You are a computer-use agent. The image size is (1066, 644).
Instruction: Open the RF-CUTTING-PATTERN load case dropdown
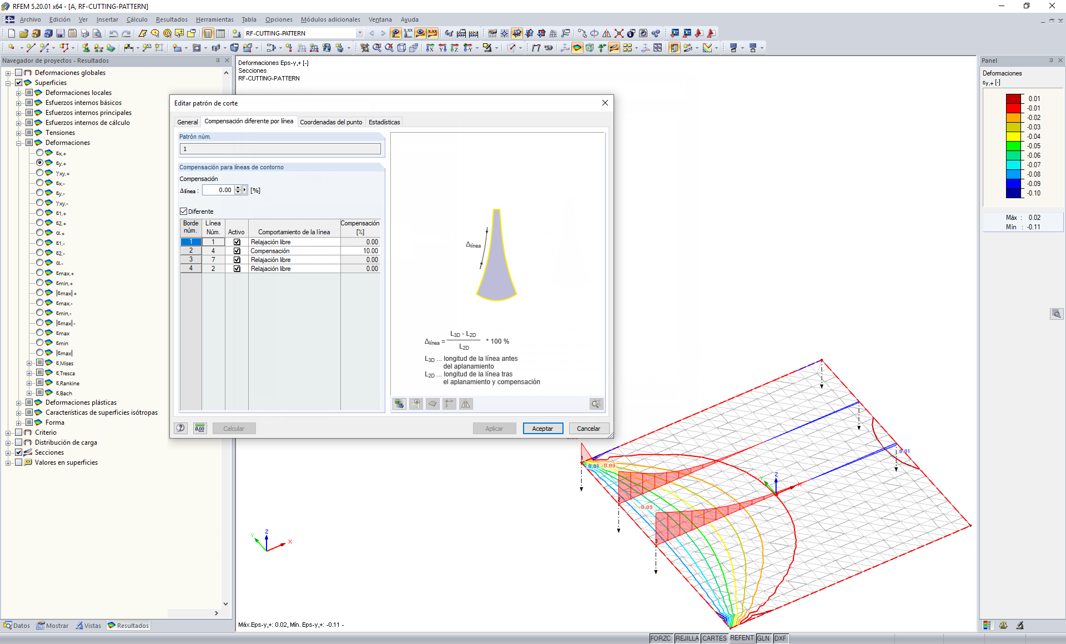360,33
